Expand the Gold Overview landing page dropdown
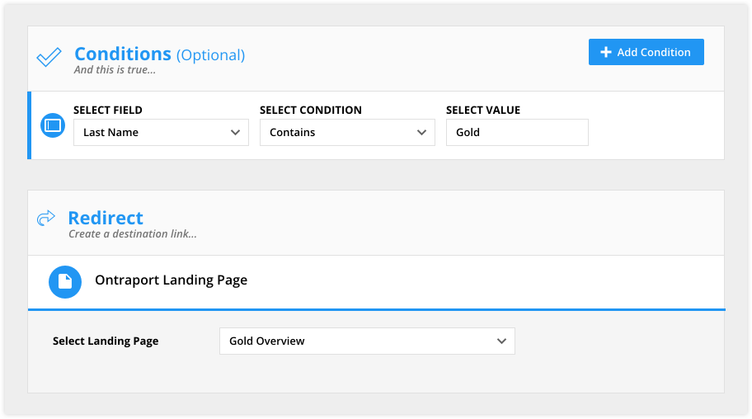Viewport: 752px width, 419px height. 367,341
